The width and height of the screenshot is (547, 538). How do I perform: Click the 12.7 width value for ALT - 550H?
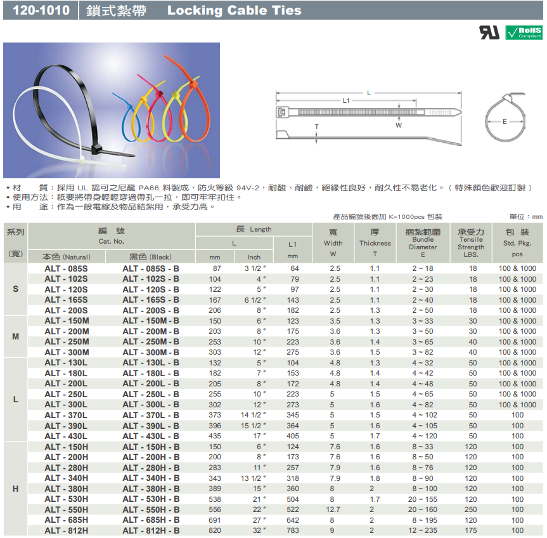[333, 509]
